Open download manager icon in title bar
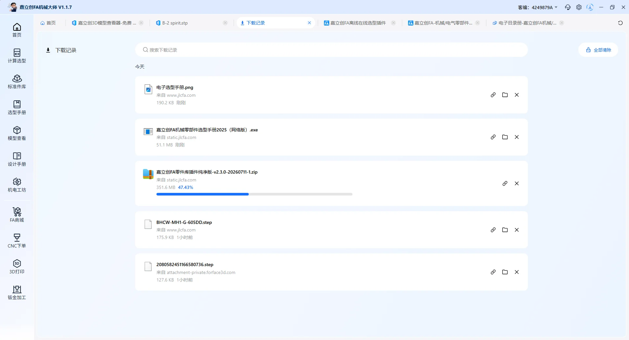The width and height of the screenshot is (629, 340). pos(590,7)
